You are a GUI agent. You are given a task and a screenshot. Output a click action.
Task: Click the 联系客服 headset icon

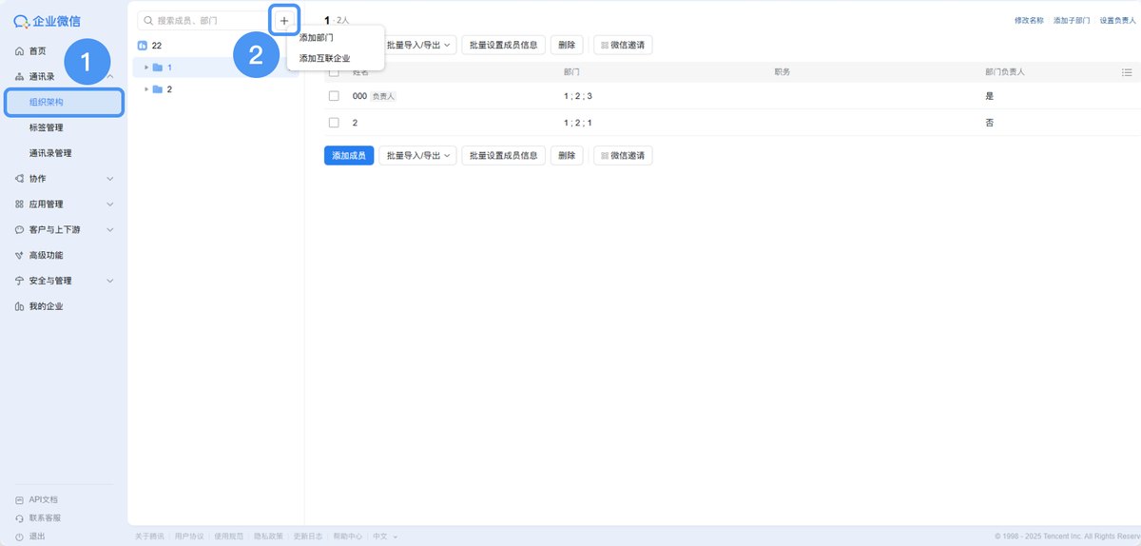20,518
